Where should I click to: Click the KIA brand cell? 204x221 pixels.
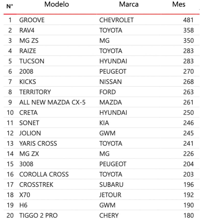click(104, 123)
